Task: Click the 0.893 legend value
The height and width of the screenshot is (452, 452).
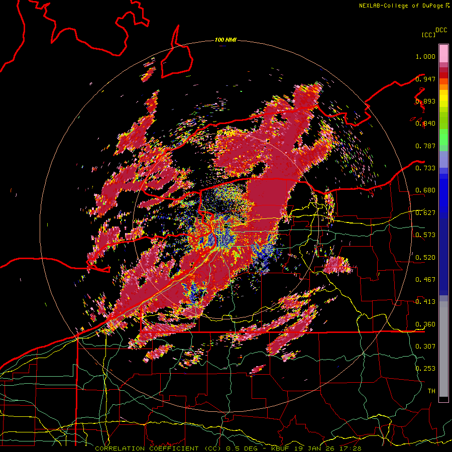Action: click(x=425, y=101)
